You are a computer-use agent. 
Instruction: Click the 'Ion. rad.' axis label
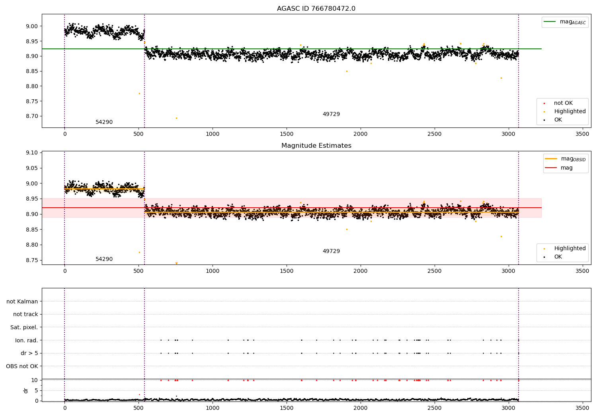(x=27, y=340)
